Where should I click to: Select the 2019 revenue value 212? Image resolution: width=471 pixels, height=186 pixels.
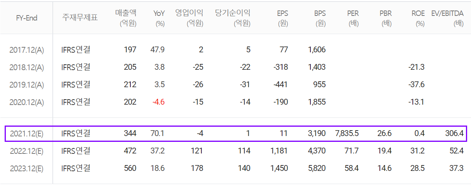tap(130, 84)
